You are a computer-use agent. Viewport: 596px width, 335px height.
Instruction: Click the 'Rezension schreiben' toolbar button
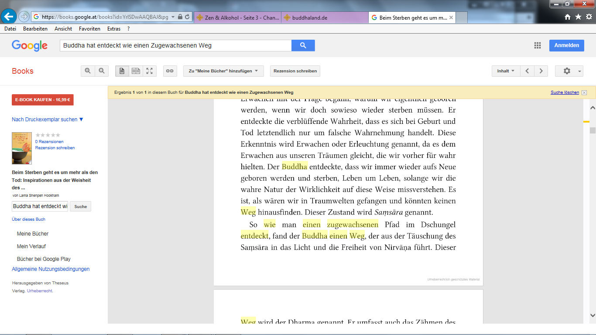click(295, 71)
